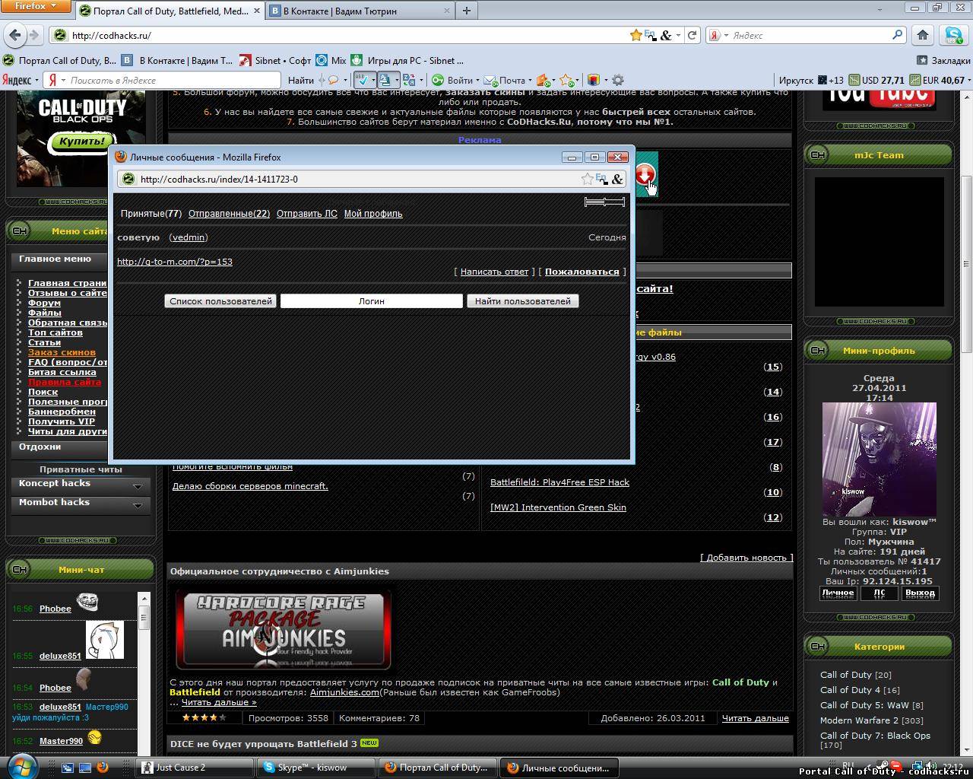The width and height of the screenshot is (973, 779).
Task: Switch to Just Cause 2 taskbar item
Action: [x=195, y=768]
